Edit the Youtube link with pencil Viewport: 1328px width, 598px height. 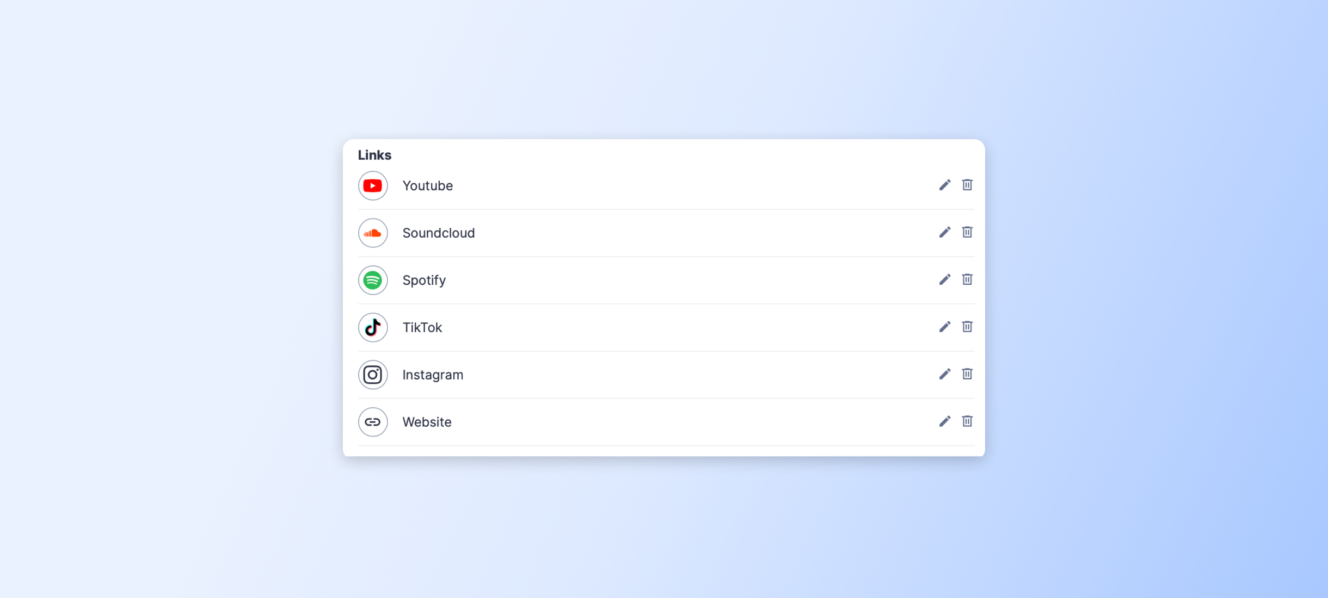tap(945, 185)
